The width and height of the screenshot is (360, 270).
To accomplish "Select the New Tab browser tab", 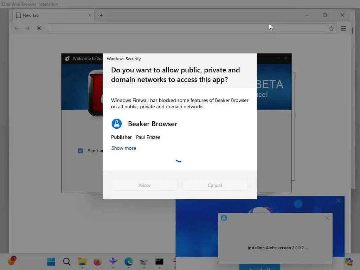I will coord(53,15).
